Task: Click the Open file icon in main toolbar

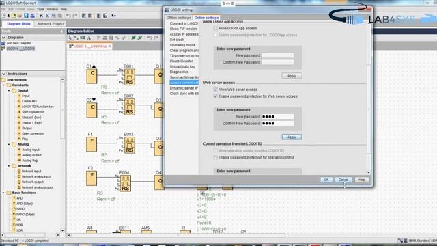Action: [x=14, y=16]
